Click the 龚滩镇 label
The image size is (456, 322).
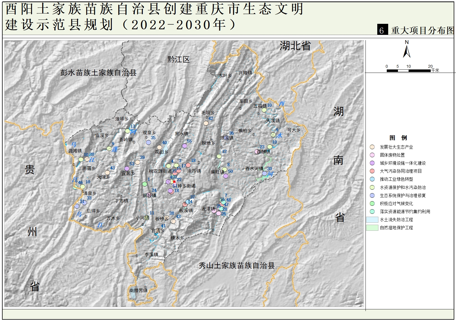click(x=75, y=151)
